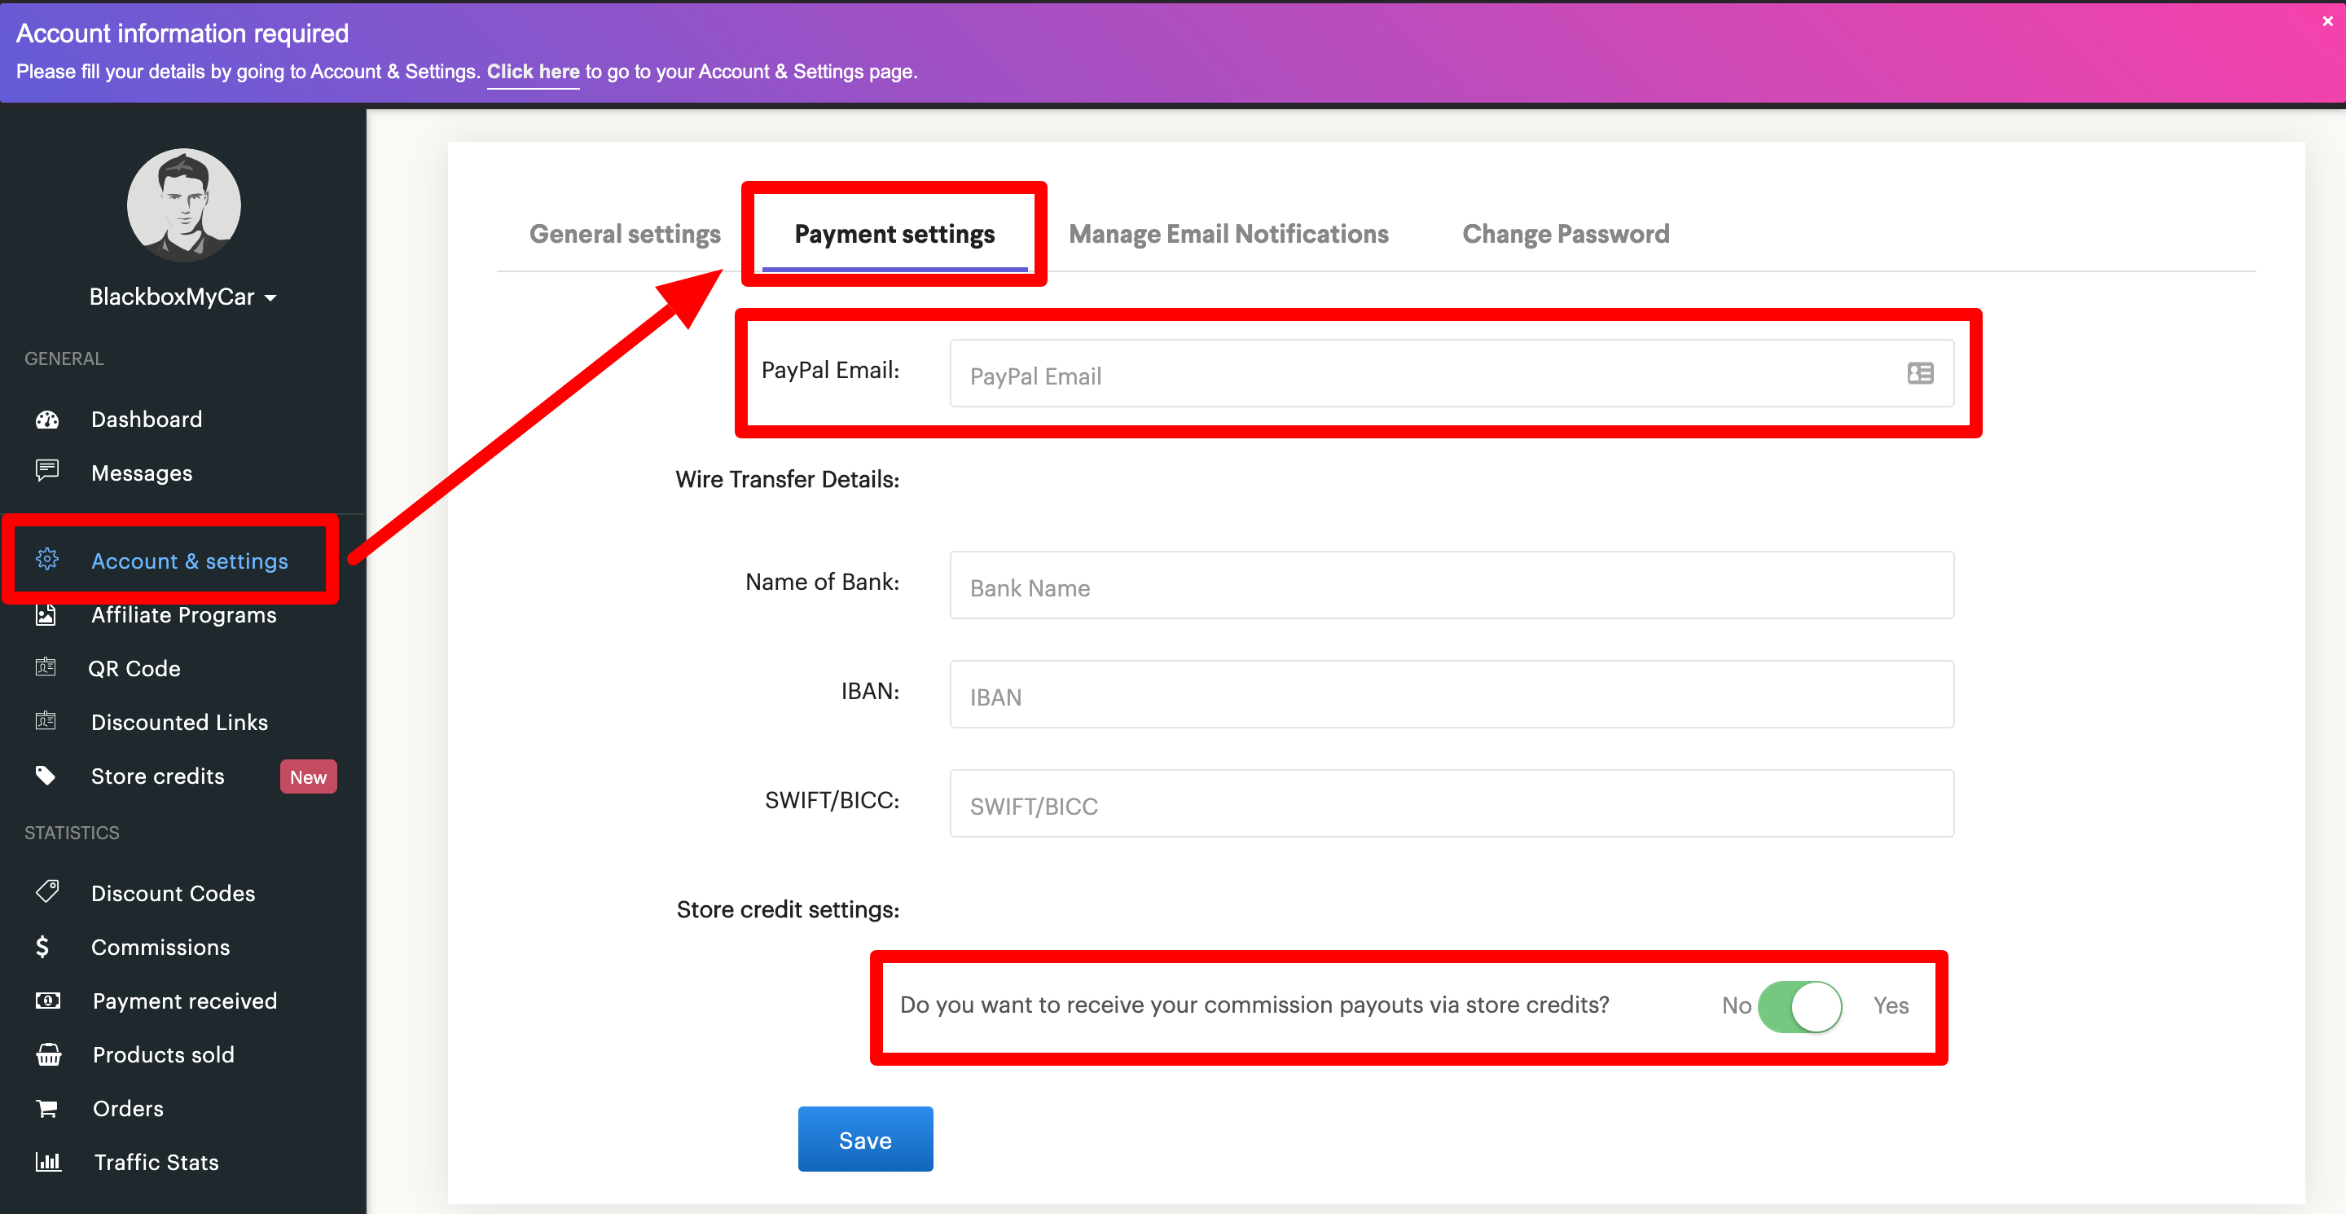This screenshot has height=1214, width=2346.
Task: Click the Save button
Action: [x=865, y=1139]
